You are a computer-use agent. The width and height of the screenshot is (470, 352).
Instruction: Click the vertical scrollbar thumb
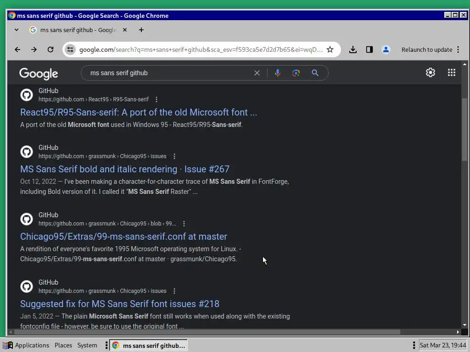click(x=464, y=129)
